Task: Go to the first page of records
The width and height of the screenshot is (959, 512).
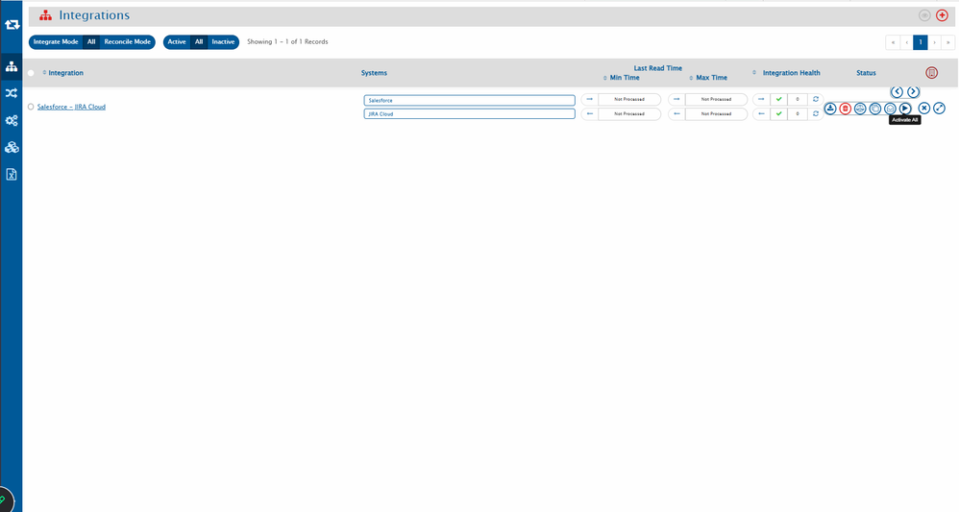Action: click(x=893, y=42)
